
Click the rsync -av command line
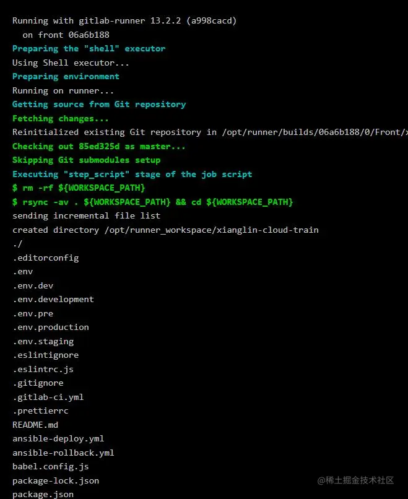click(152, 202)
